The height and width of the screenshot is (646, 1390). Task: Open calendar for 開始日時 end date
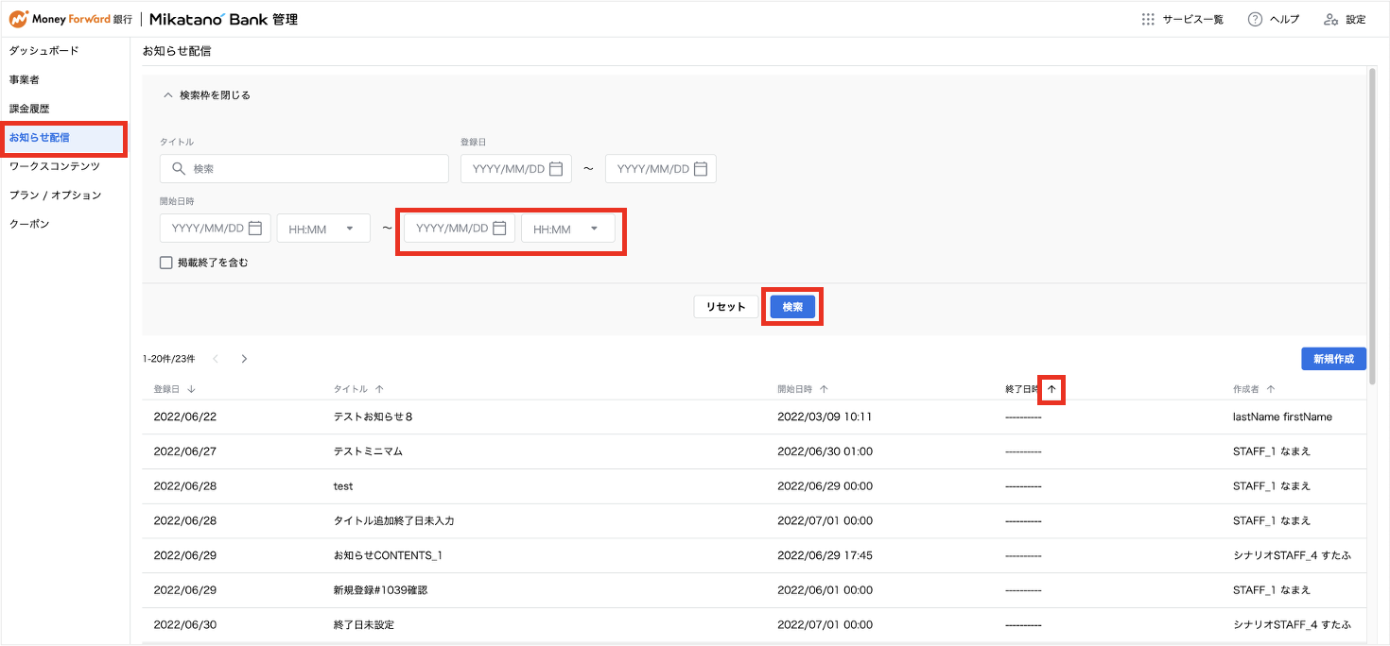click(499, 229)
